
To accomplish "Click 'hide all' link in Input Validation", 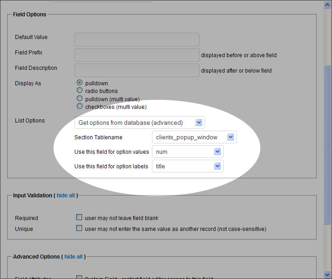I will click(66, 195).
